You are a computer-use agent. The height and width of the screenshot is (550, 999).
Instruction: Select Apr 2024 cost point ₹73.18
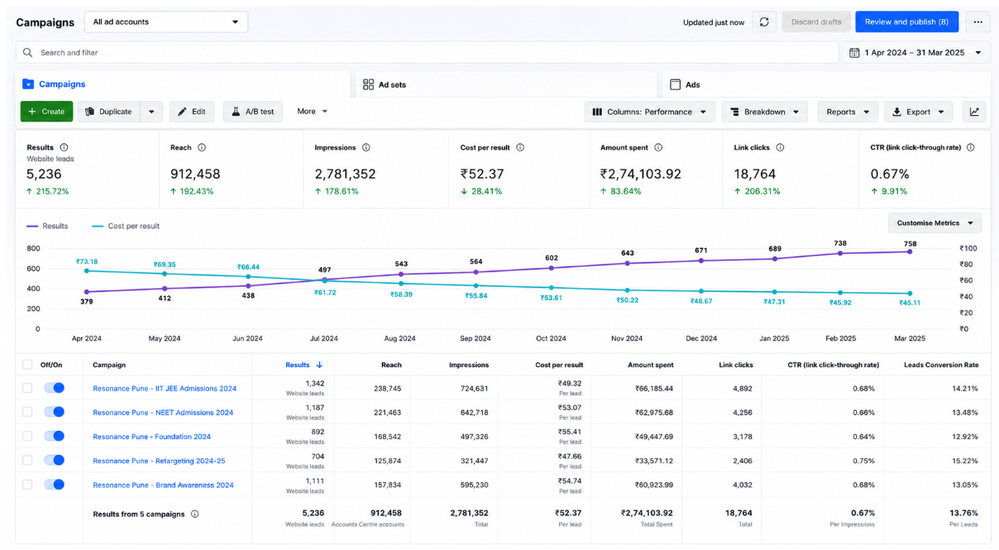click(87, 270)
